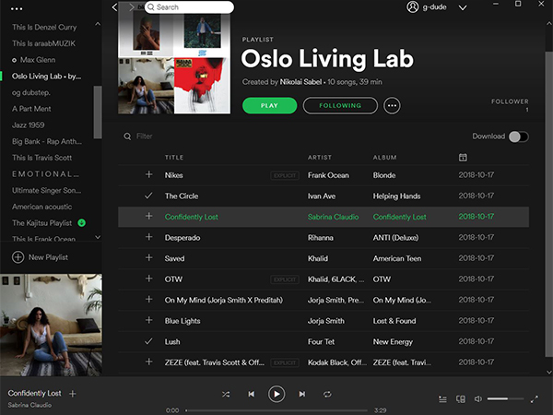553x415 pixels.
Task: Open the play queue icon
Action: pos(442,399)
